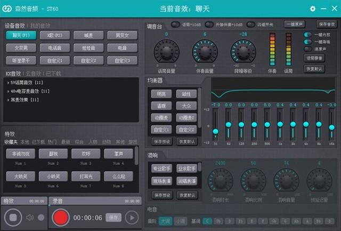Select 小调 scale in 电音
The width and height of the screenshot is (341, 231).
click(x=181, y=221)
